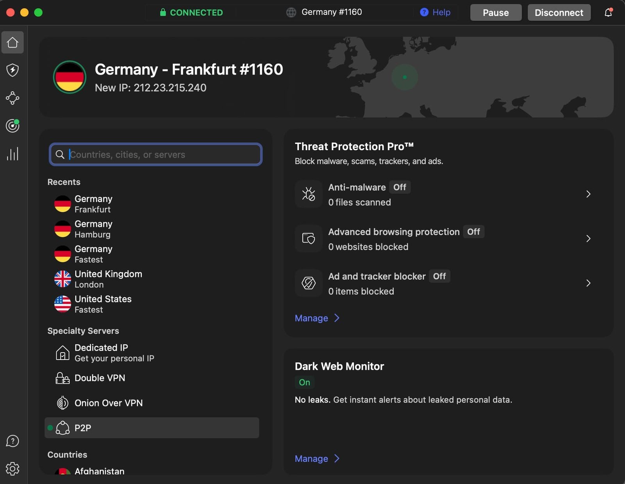Click the large Germany flag in the header
The width and height of the screenshot is (625, 484).
[70, 77]
